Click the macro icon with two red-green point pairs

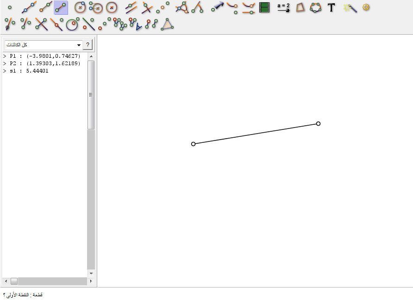tap(151, 24)
